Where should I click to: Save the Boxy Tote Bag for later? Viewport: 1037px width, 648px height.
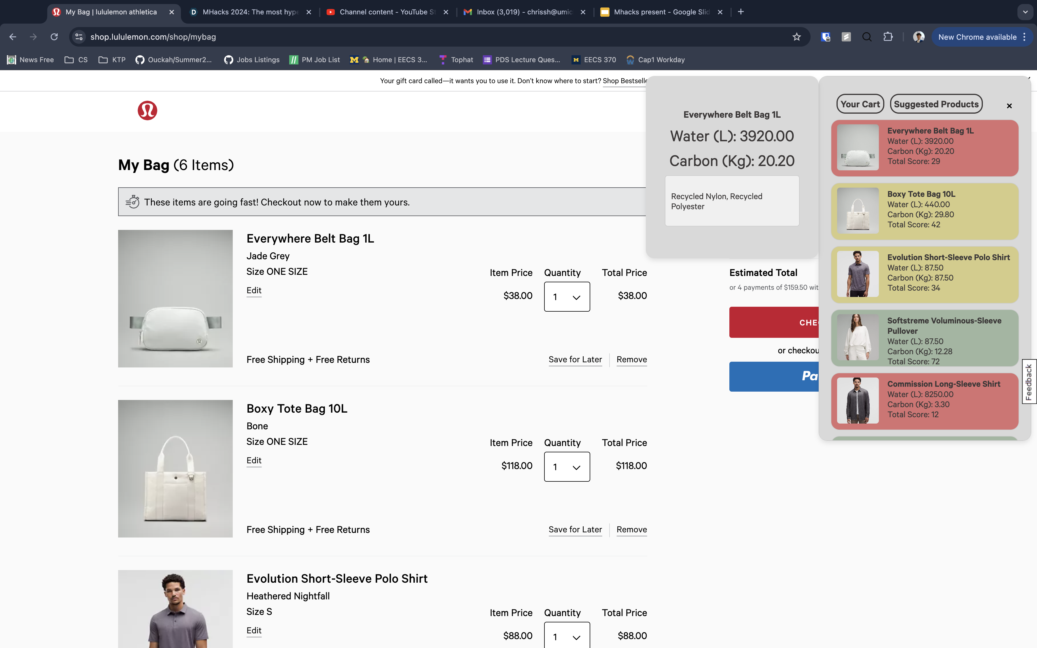point(575,530)
